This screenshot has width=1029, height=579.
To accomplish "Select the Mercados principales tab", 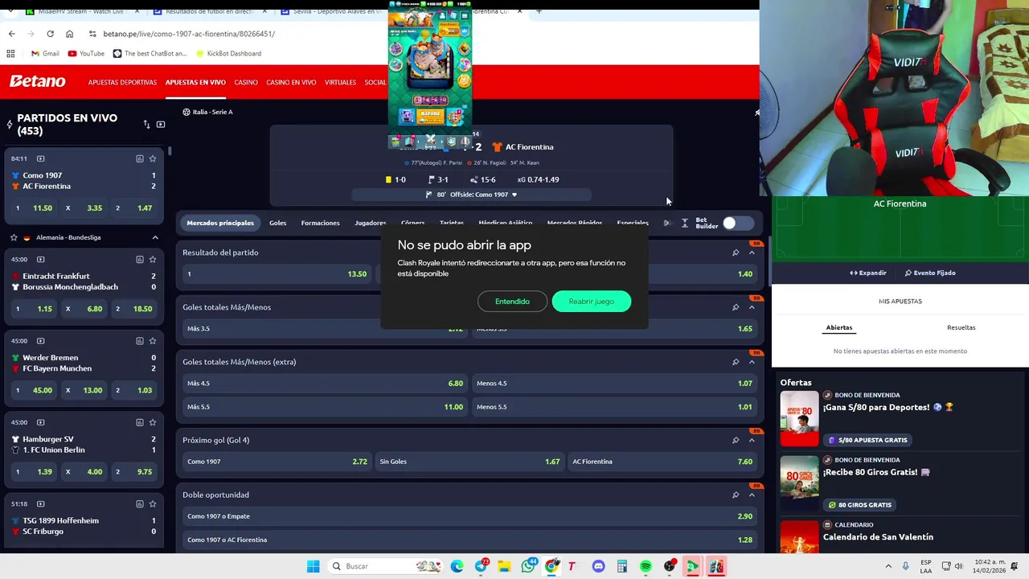I will pos(220,223).
